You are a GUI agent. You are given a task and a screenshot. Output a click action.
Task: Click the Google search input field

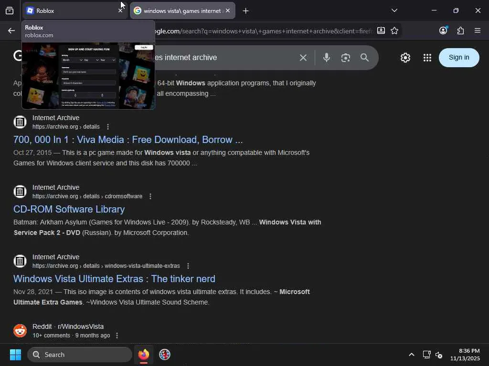[x=224, y=58]
